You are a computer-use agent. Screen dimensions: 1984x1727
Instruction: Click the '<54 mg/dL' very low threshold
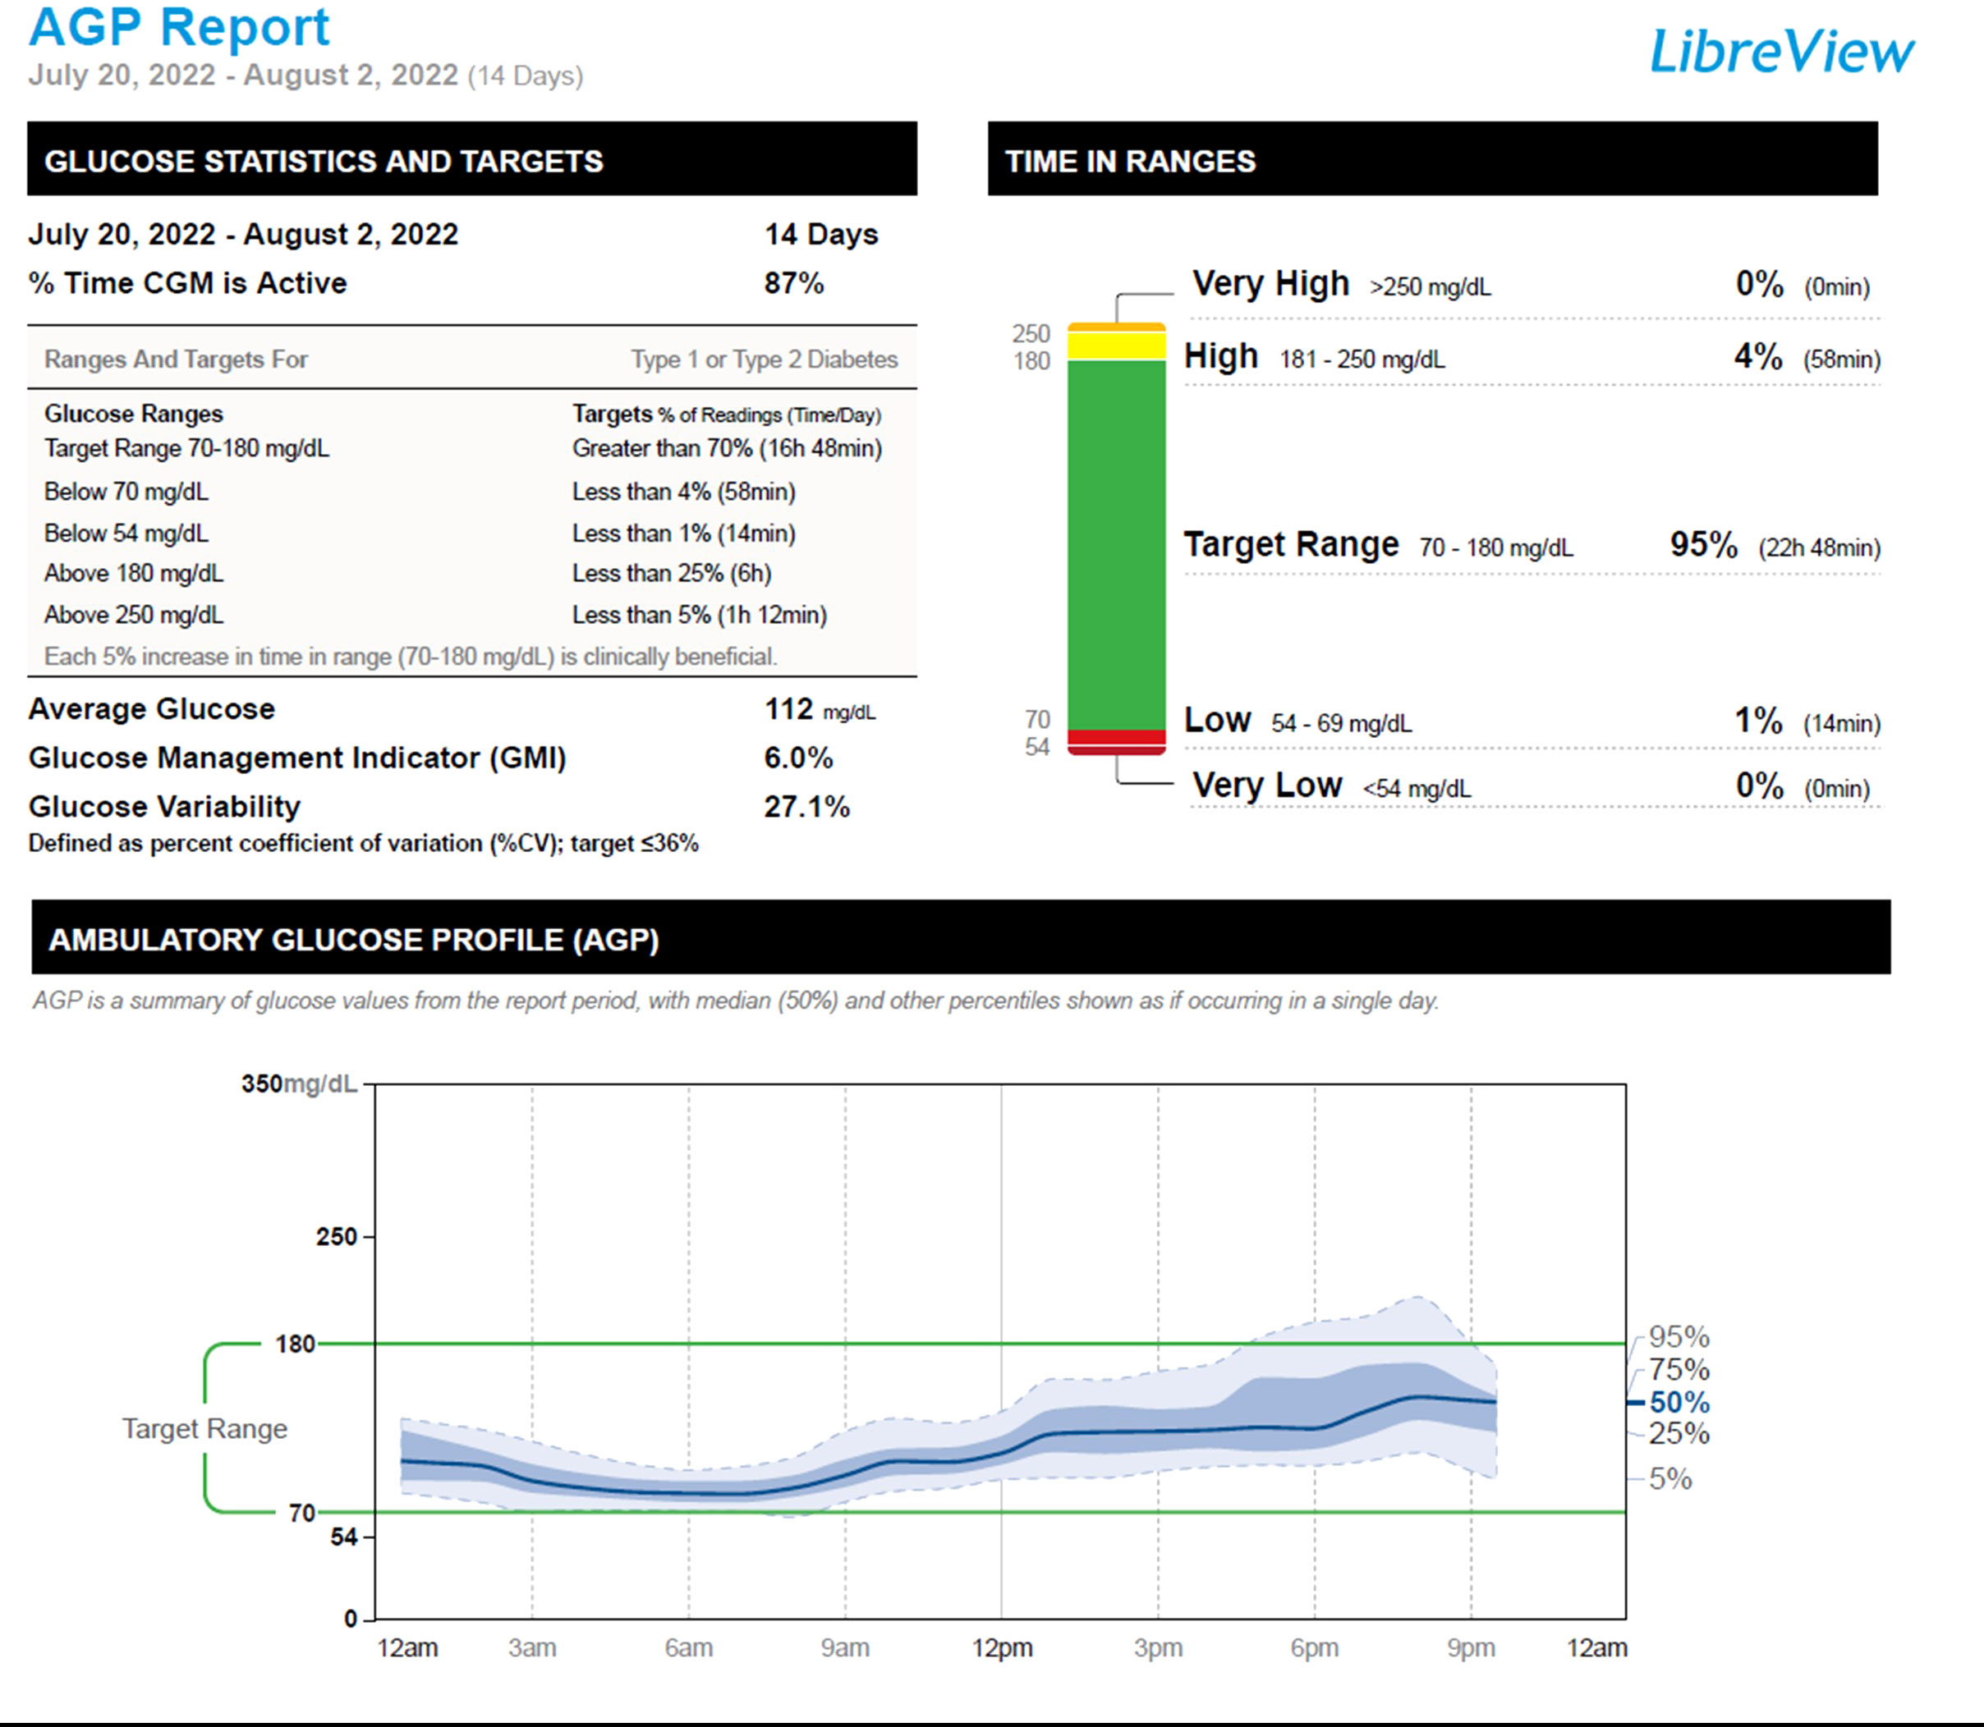click(x=1417, y=788)
